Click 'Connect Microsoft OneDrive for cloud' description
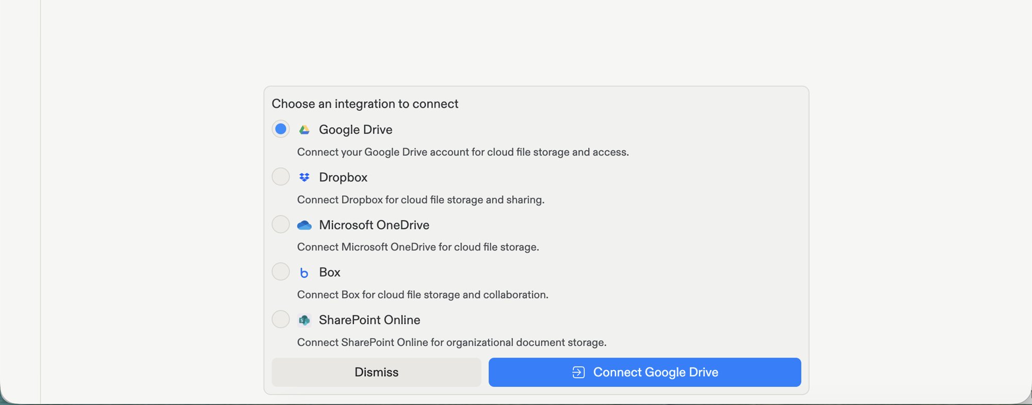This screenshot has height=405, width=1032. click(418, 247)
